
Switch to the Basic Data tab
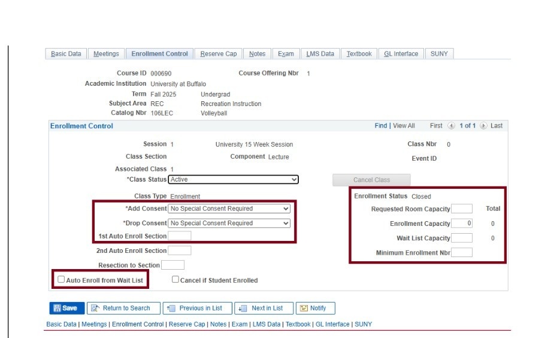(x=66, y=54)
